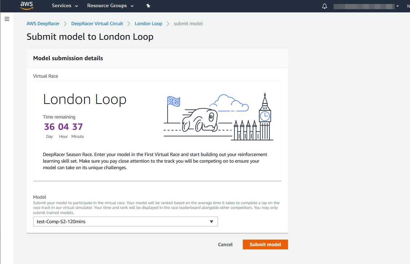This screenshot has width=410, height=264.
Task: Go to AWS DeepRacer breadcrumb
Action: point(42,24)
